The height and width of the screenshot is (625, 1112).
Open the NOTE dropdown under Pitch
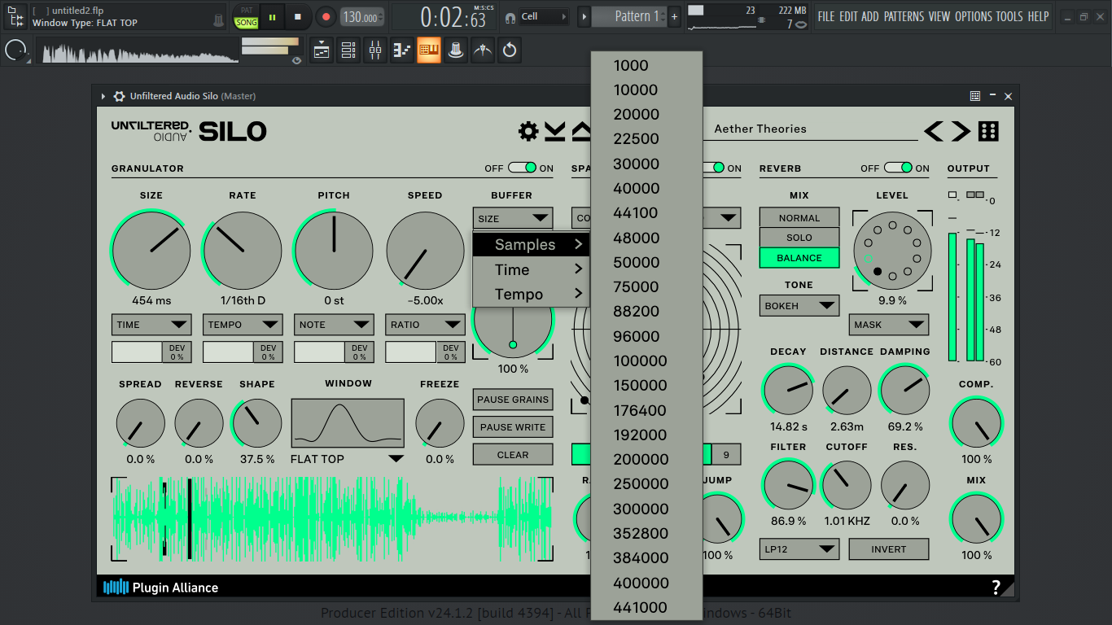[334, 325]
